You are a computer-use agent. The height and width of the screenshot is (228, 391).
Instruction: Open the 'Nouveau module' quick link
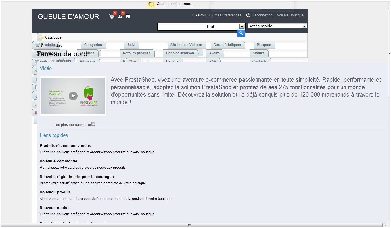point(55,208)
